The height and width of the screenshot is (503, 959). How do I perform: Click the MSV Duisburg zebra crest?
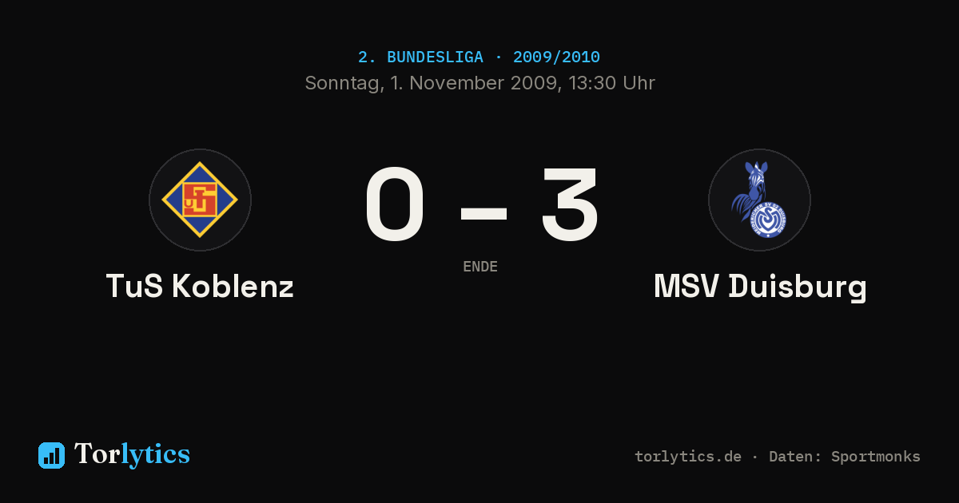tap(759, 200)
